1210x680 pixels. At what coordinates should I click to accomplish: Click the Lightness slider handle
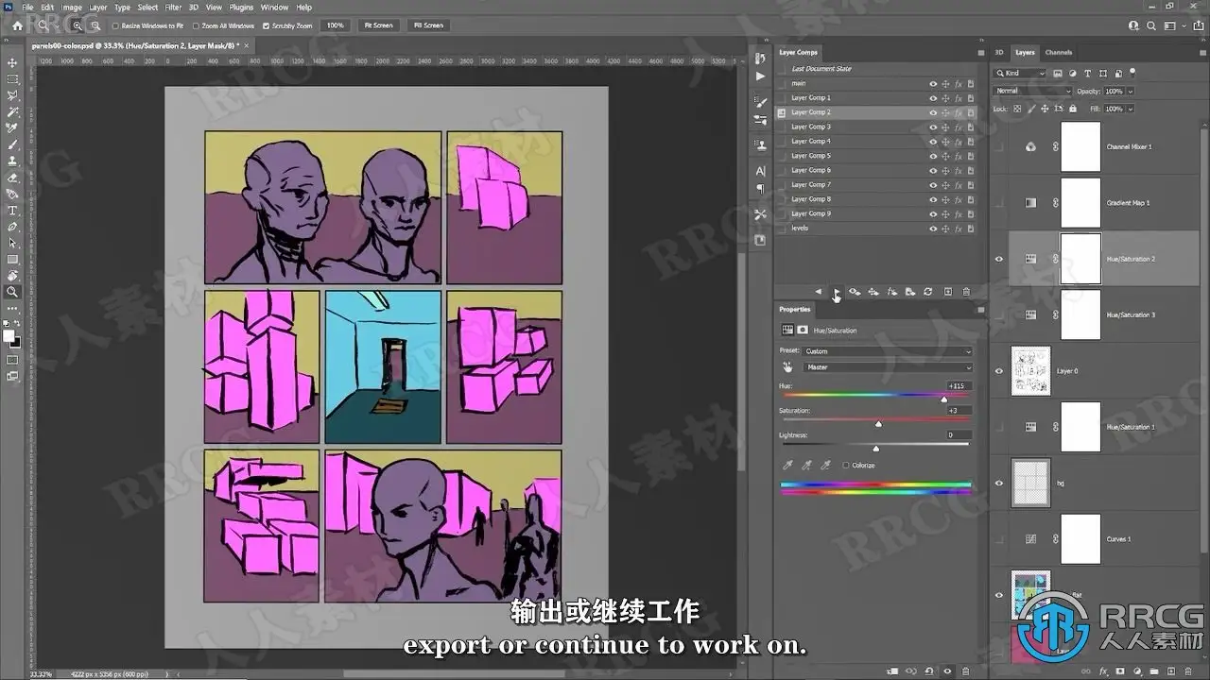[x=875, y=448]
